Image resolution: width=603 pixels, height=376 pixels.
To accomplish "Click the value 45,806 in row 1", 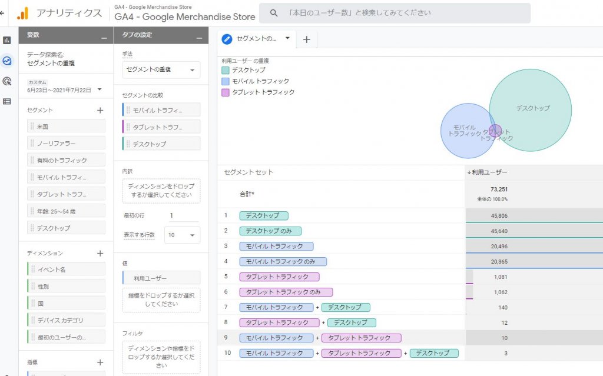I will click(x=499, y=216).
